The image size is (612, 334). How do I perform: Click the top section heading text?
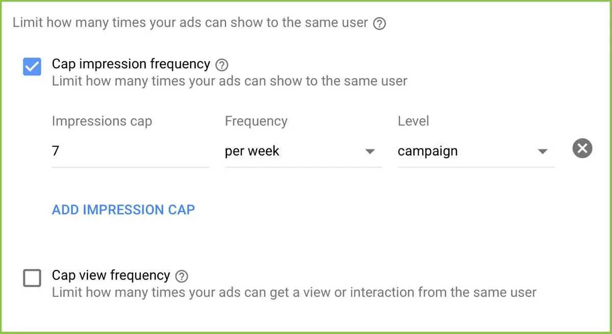coord(190,23)
